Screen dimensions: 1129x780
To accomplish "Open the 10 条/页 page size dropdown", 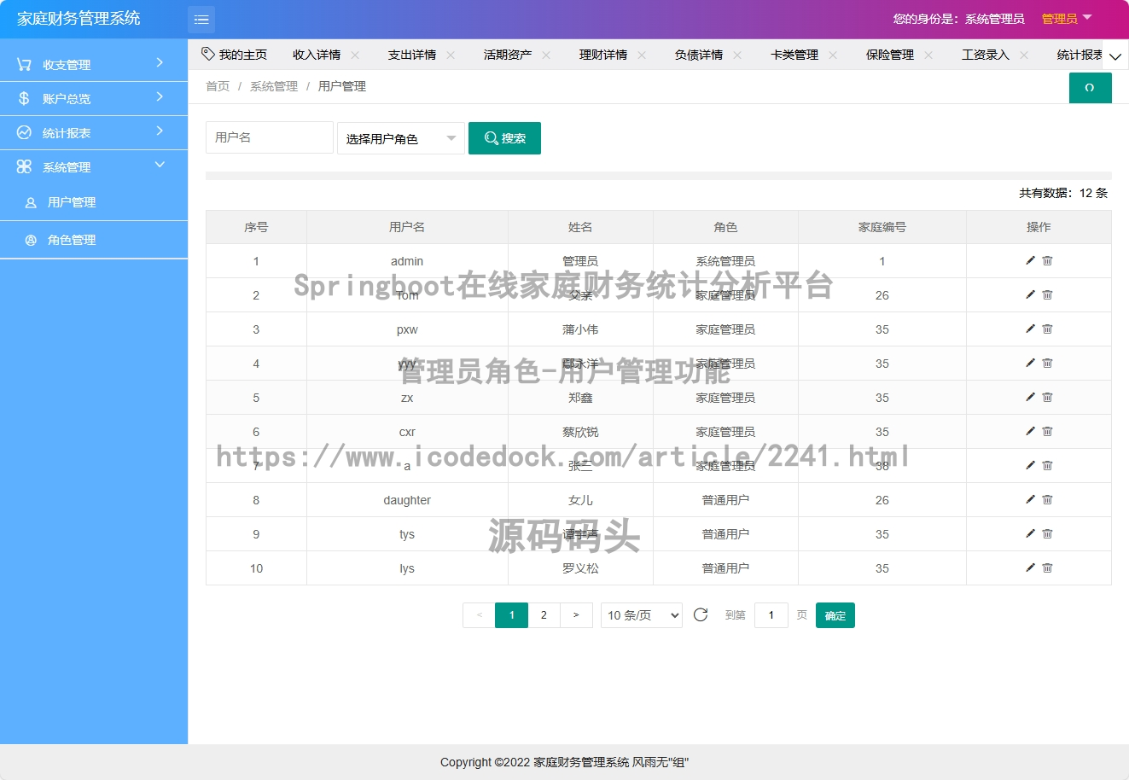I will click(642, 614).
